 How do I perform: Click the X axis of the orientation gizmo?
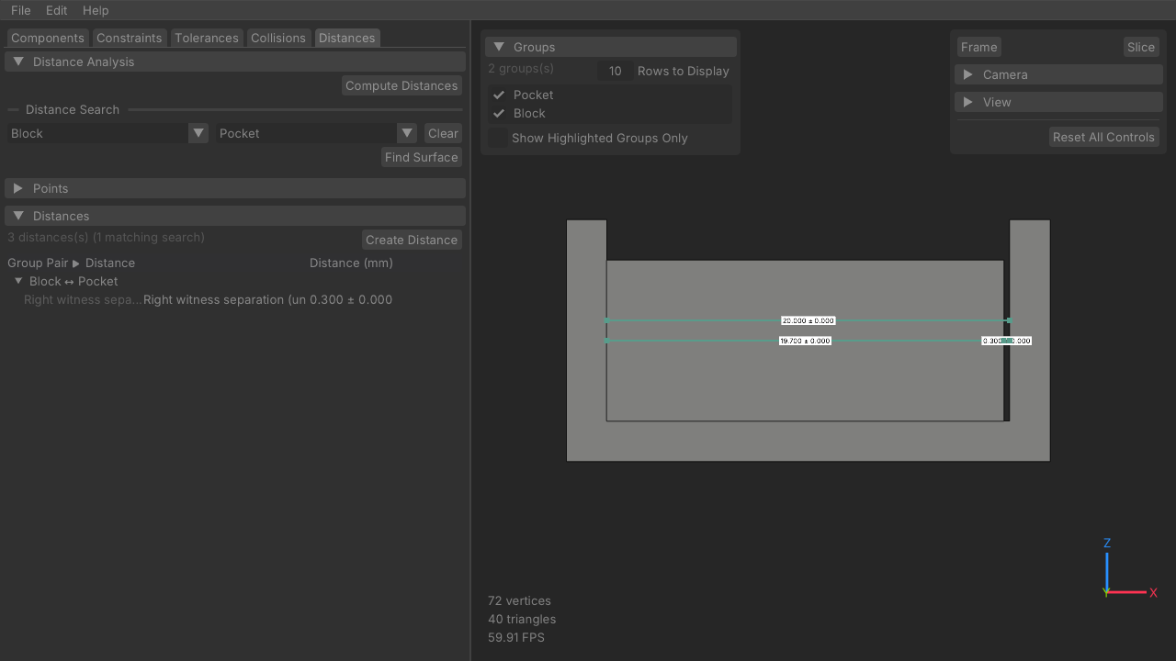(x=1132, y=592)
